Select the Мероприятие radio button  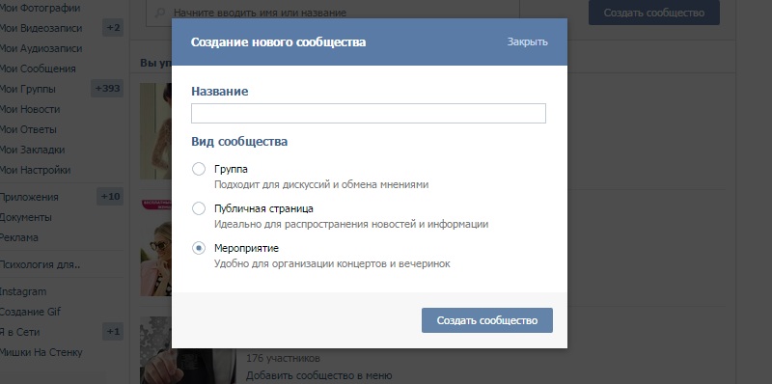pos(199,249)
